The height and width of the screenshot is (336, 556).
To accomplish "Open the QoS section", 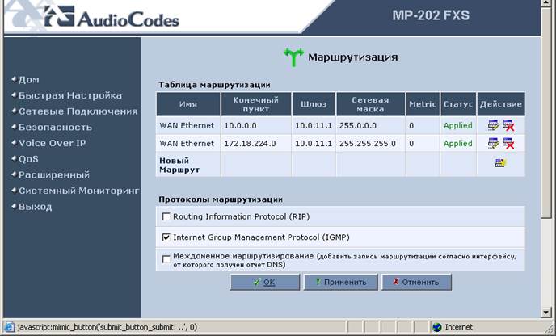I will click(28, 159).
